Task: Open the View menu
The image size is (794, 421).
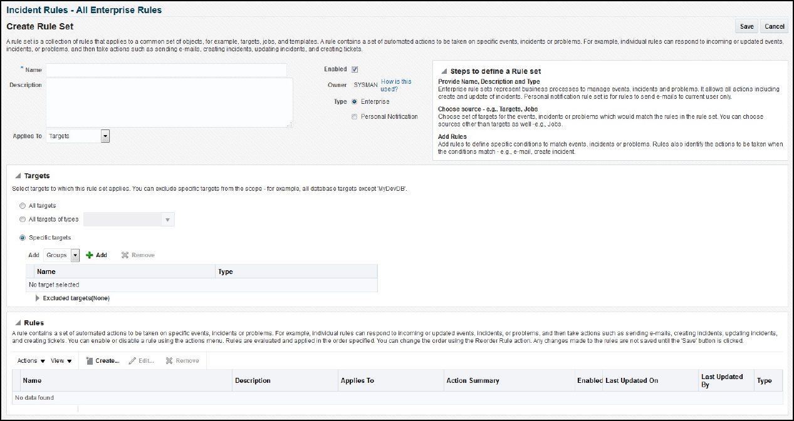Action: click(x=61, y=361)
